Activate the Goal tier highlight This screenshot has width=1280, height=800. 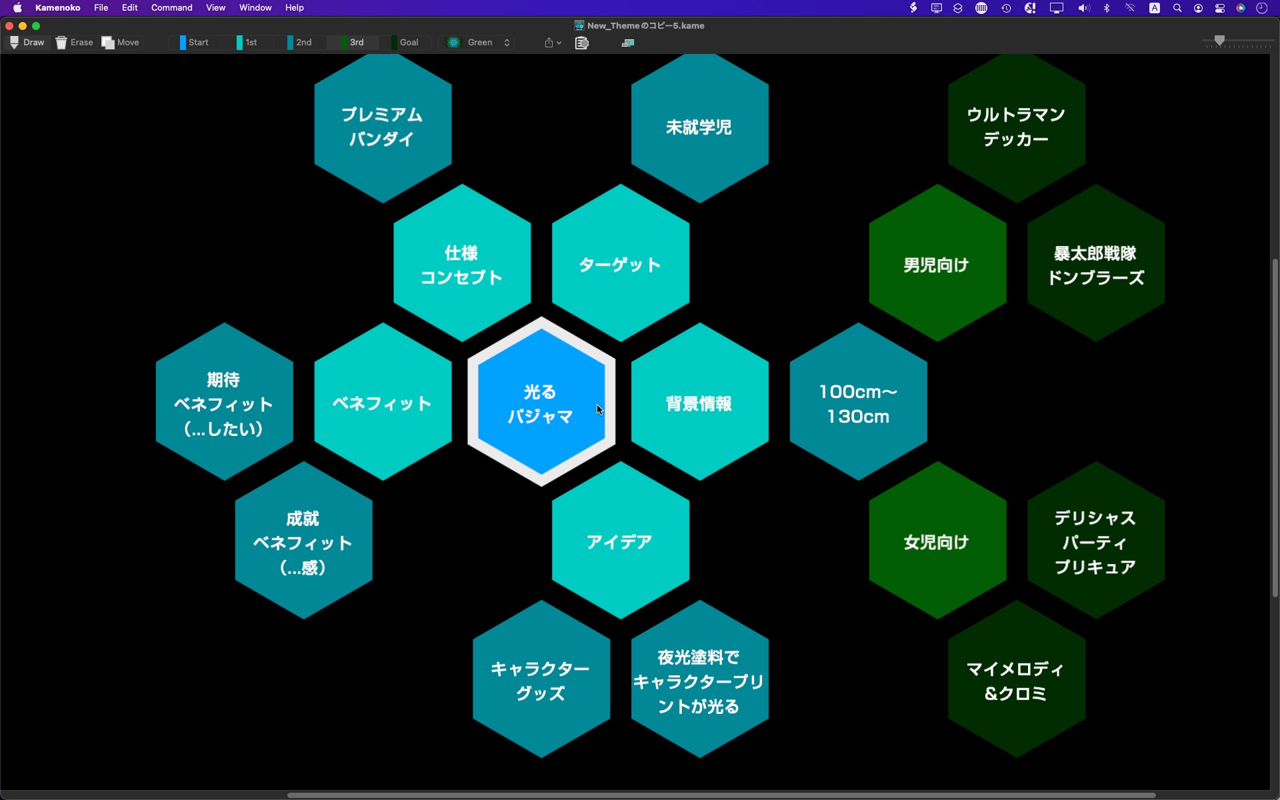(406, 42)
